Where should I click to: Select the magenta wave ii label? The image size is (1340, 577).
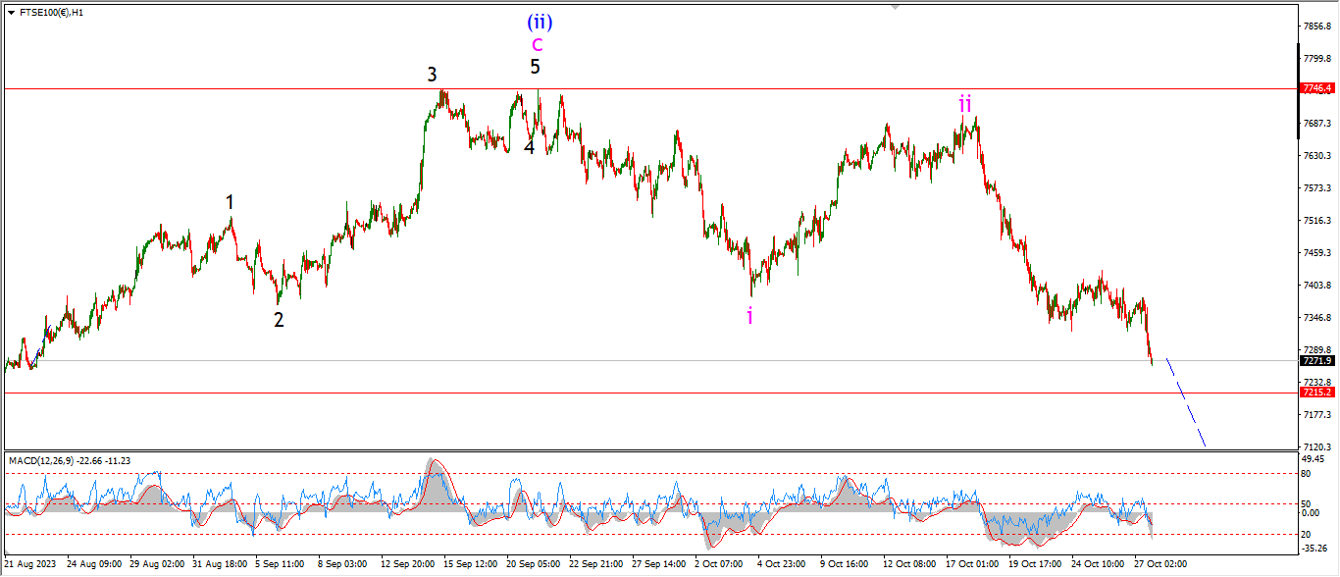point(965,103)
